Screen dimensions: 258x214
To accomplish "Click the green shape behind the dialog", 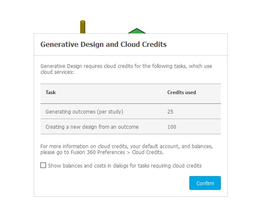I will 136,31.
